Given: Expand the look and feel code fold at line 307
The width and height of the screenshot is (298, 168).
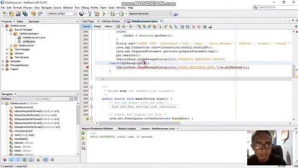Looking at the screenshot, I should tap(91, 106).
